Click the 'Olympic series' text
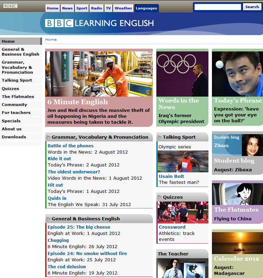Viewport: 263px width, 278px height. coord(174,147)
